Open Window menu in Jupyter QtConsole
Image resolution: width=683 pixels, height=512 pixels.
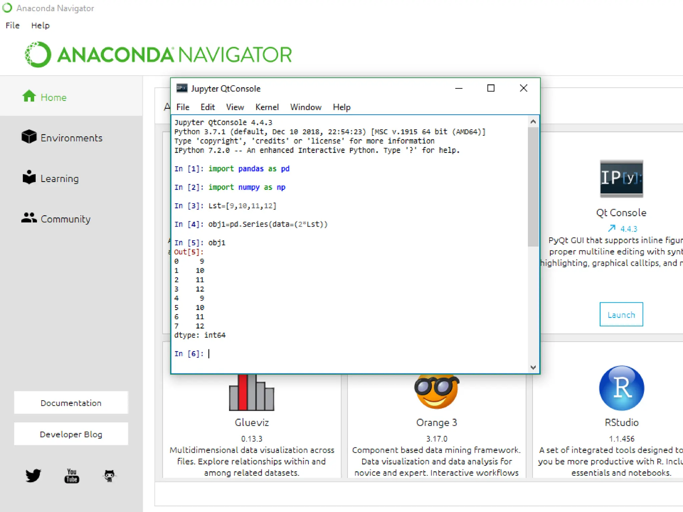[305, 107]
